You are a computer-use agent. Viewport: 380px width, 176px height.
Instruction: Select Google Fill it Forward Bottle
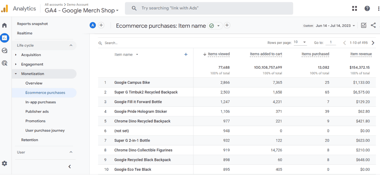tap(138, 102)
